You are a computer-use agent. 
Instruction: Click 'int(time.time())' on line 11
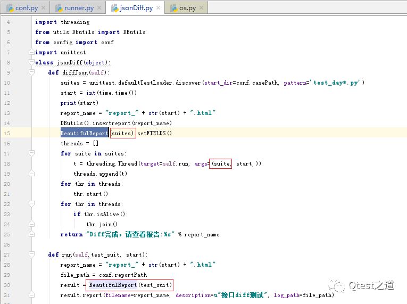pyautogui.click(x=111, y=93)
